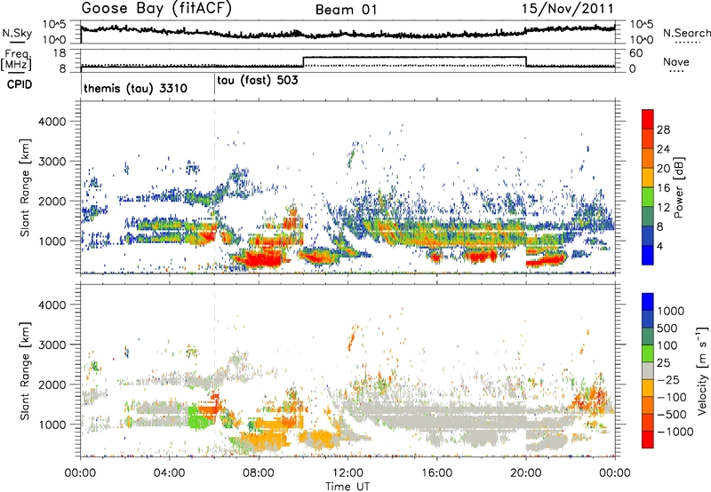Select the "CPID" row label
The height and width of the screenshot is (492, 711).
coord(20,84)
